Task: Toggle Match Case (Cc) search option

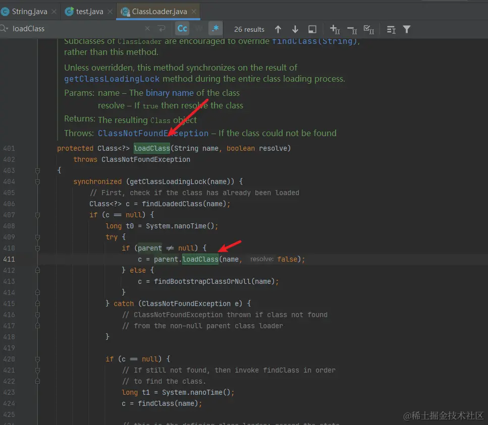Action: click(182, 29)
